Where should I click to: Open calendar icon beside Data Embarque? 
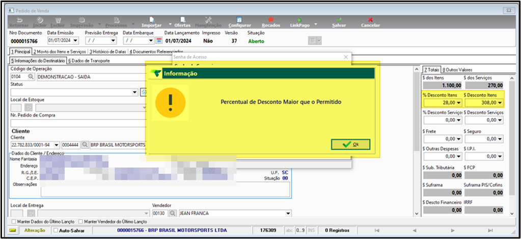tap(159, 41)
